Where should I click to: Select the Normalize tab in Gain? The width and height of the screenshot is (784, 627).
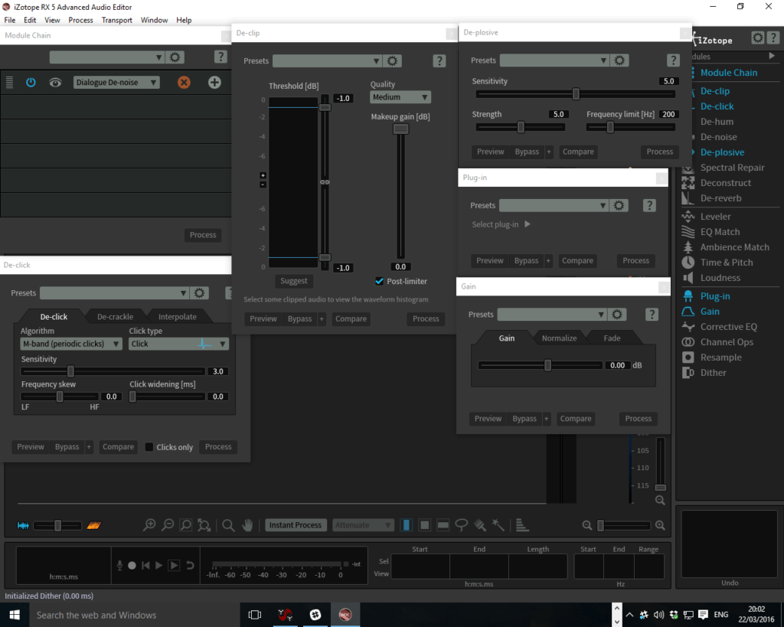pos(559,338)
